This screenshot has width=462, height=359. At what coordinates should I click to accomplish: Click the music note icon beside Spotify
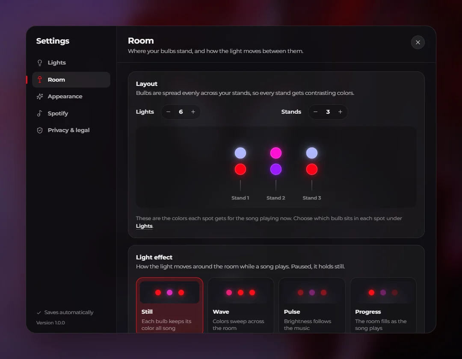click(40, 113)
